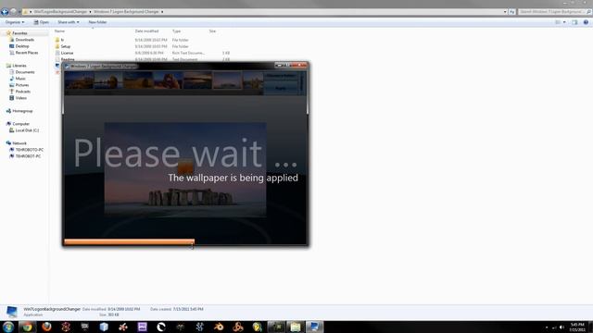Select the Readme file row
Viewport: 593px width, 333px height.
pos(142,59)
